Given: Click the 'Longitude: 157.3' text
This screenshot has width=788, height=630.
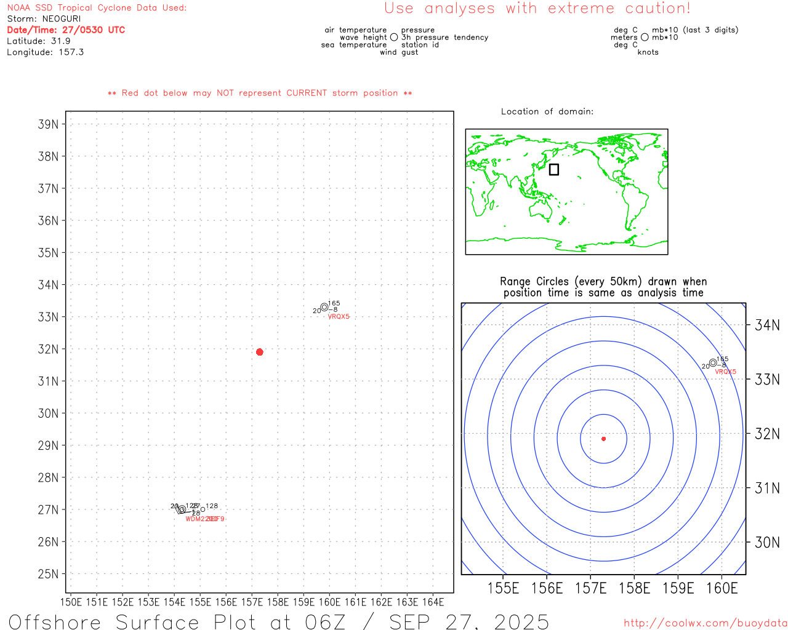Looking at the screenshot, I should pos(46,52).
